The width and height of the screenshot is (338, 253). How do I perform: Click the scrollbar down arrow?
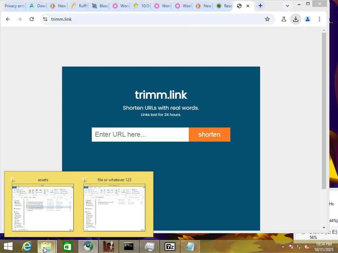pos(324,228)
